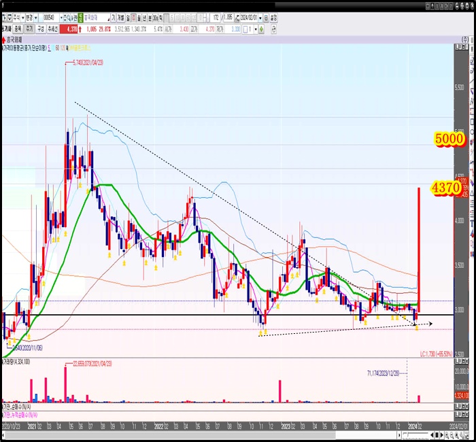Click the 개별 chart button
Screen dimensions: 476x442
[120, 18]
